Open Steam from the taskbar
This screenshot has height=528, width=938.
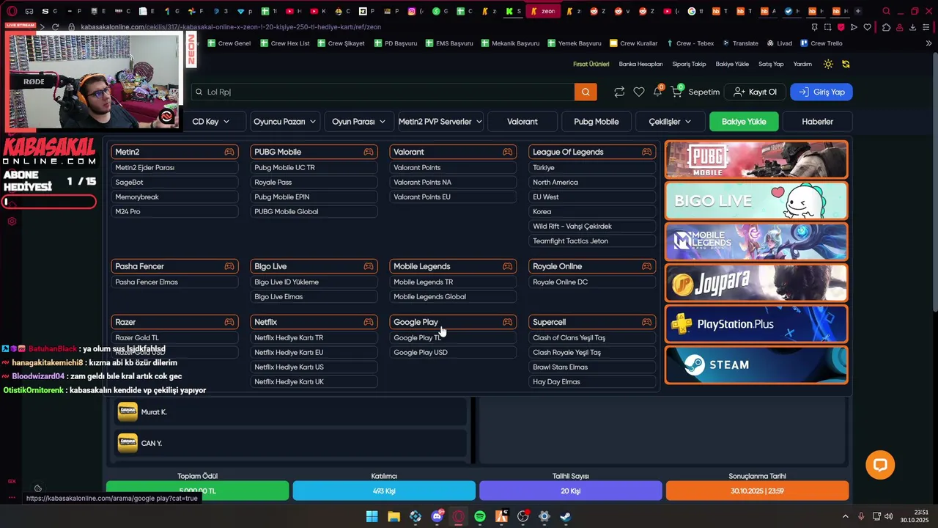566,516
